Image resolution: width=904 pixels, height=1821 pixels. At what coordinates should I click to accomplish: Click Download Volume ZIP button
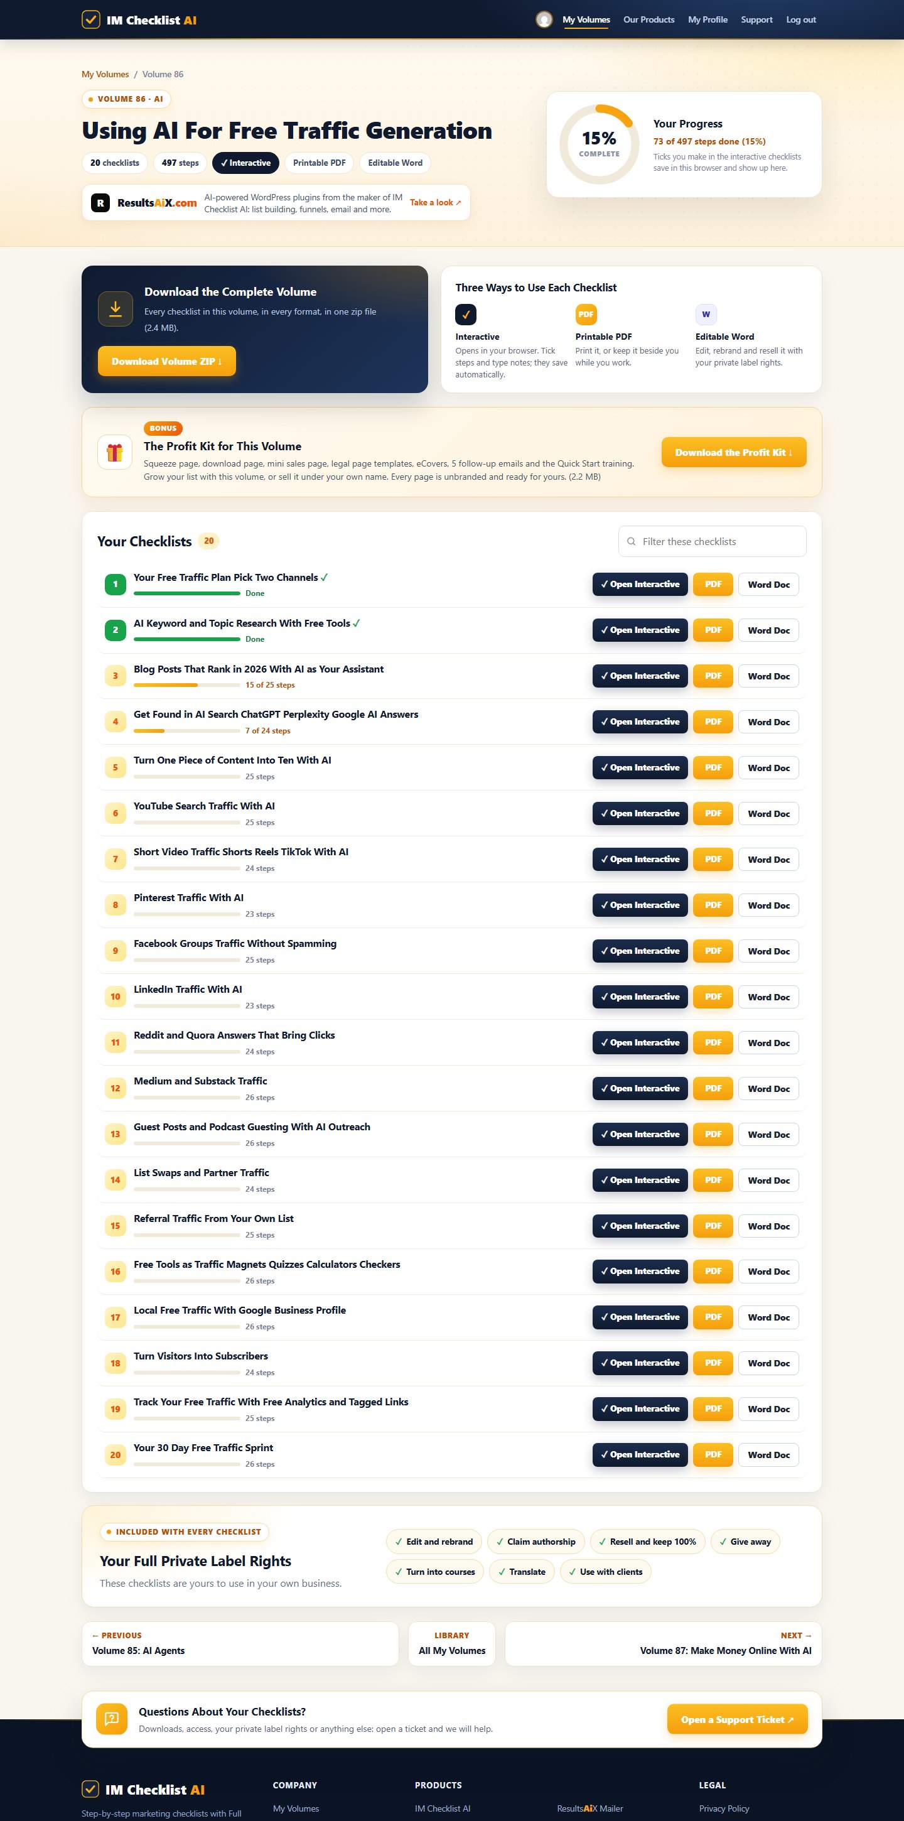(x=167, y=361)
